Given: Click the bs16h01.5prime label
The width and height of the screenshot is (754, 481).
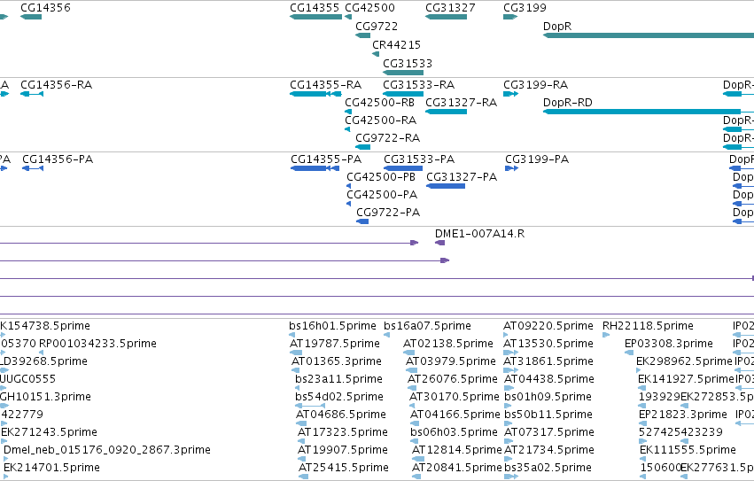Looking at the screenshot, I should (x=332, y=326).
